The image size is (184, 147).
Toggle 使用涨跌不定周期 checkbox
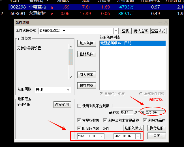[x=79, y=106]
